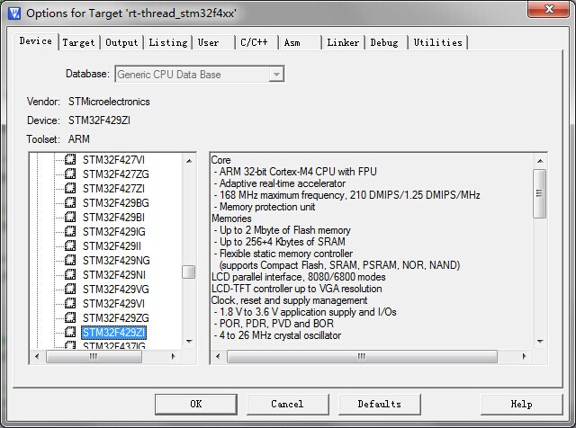Click chip icon beside STM32F429NG
The width and height of the screenshot is (576, 428).
coord(70,260)
